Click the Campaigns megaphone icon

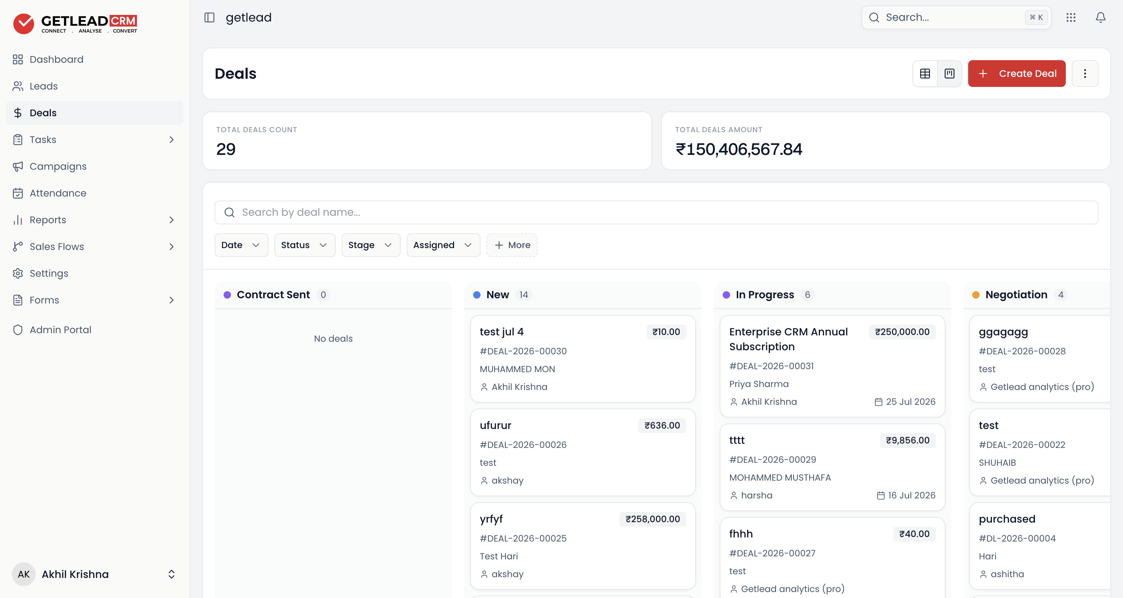point(17,166)
